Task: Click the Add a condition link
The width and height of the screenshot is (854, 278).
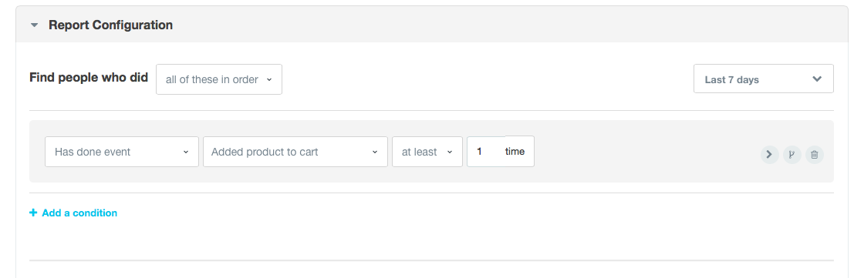Action: [x=73, y=213]
